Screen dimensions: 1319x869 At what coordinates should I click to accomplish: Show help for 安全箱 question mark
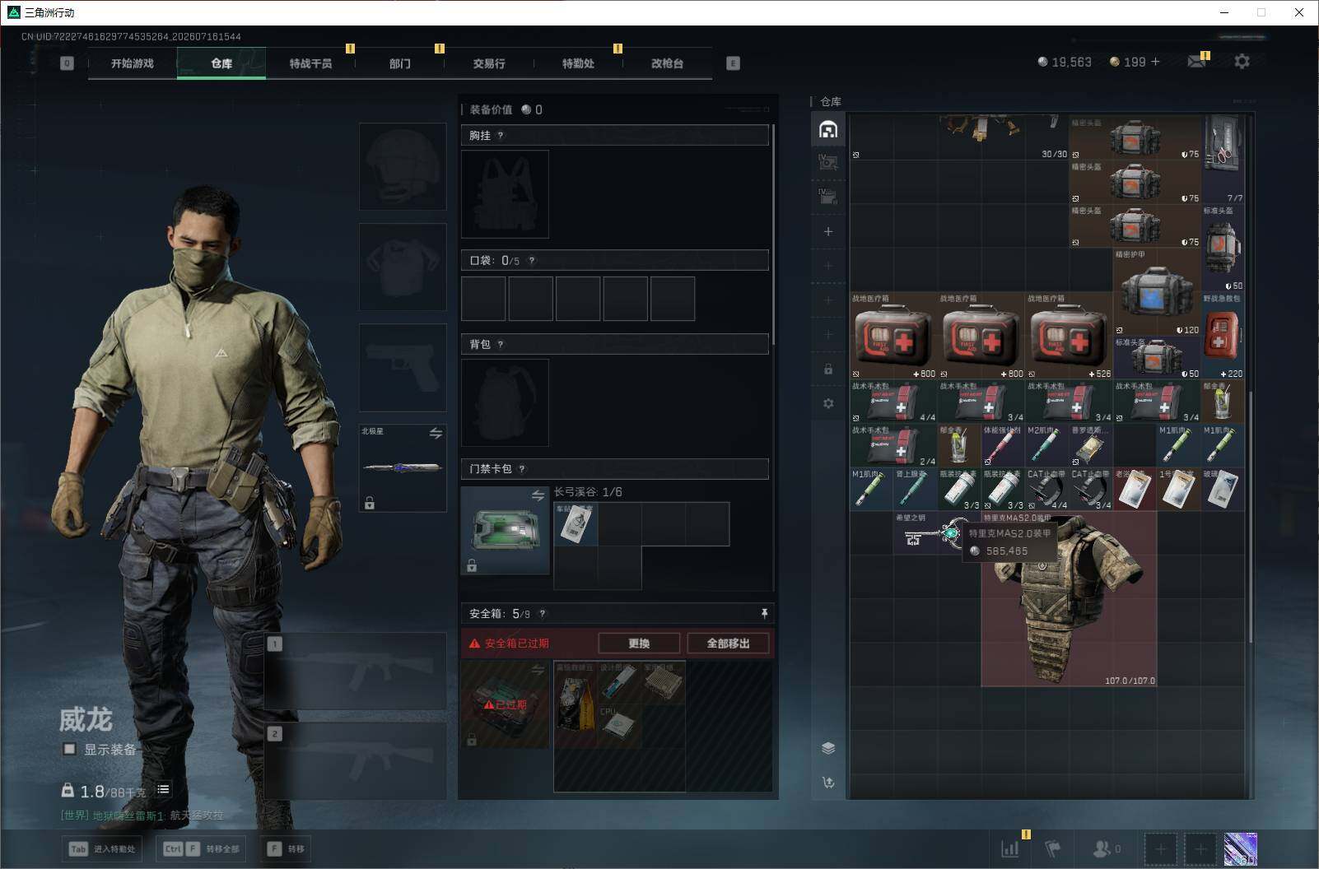542,614
